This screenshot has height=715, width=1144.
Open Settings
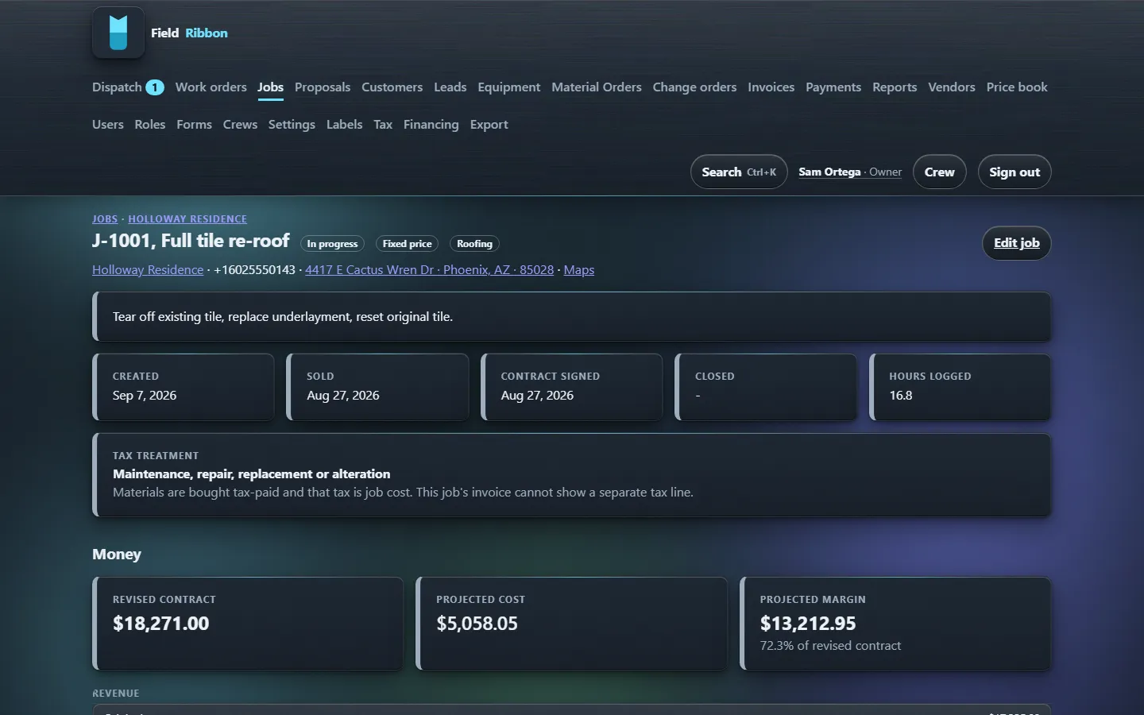click(292, 125)
